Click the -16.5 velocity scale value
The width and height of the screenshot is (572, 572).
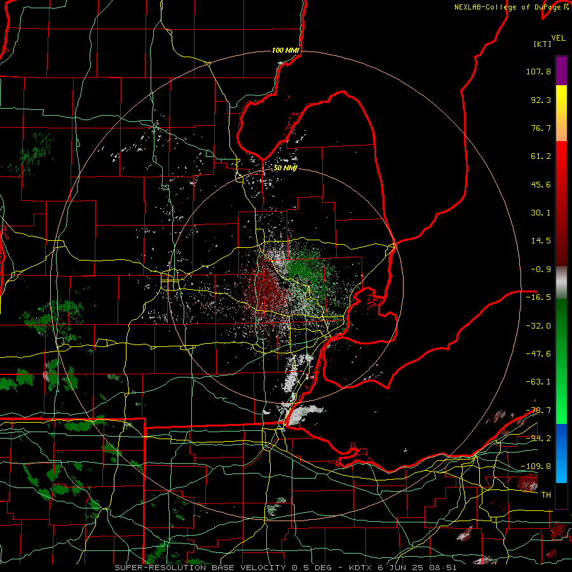pyautogui.click(x=538, y=297)
